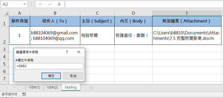
Task: Click the 收件人 (To) header cell
Action: tap(55, 21)
